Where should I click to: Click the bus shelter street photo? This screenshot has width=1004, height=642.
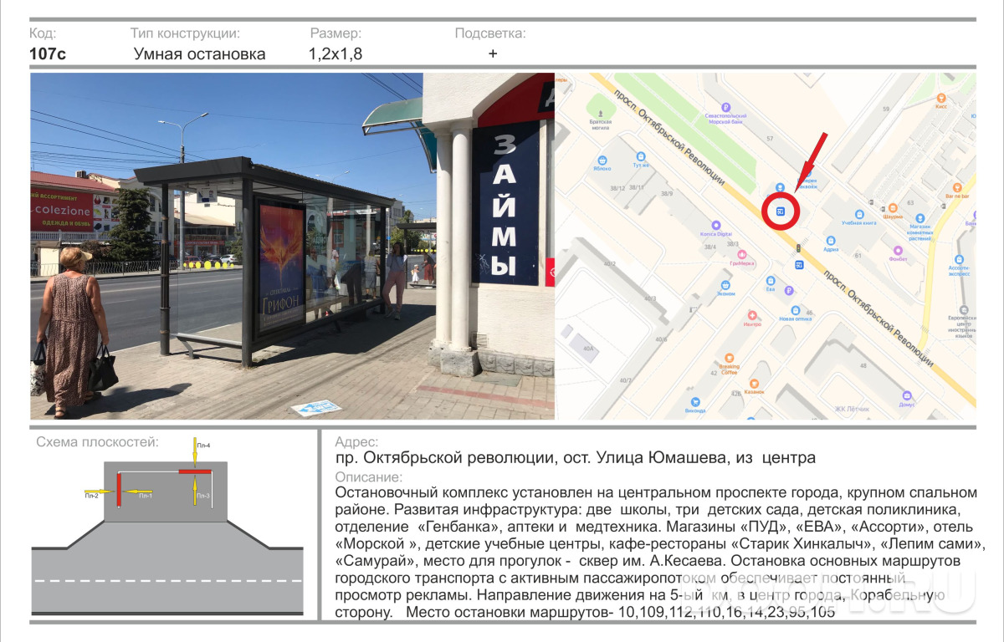[292, 246]
